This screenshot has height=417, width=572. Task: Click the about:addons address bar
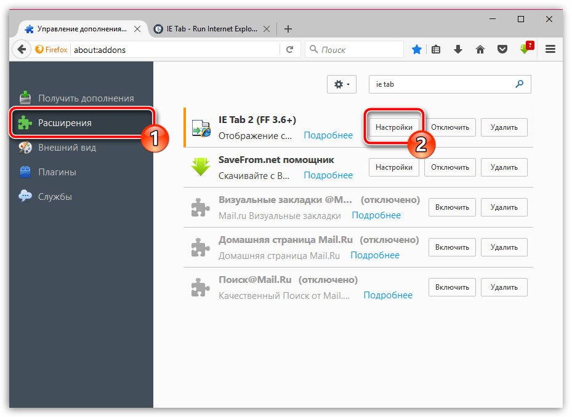pyautogui.click(x=175, y=50)
